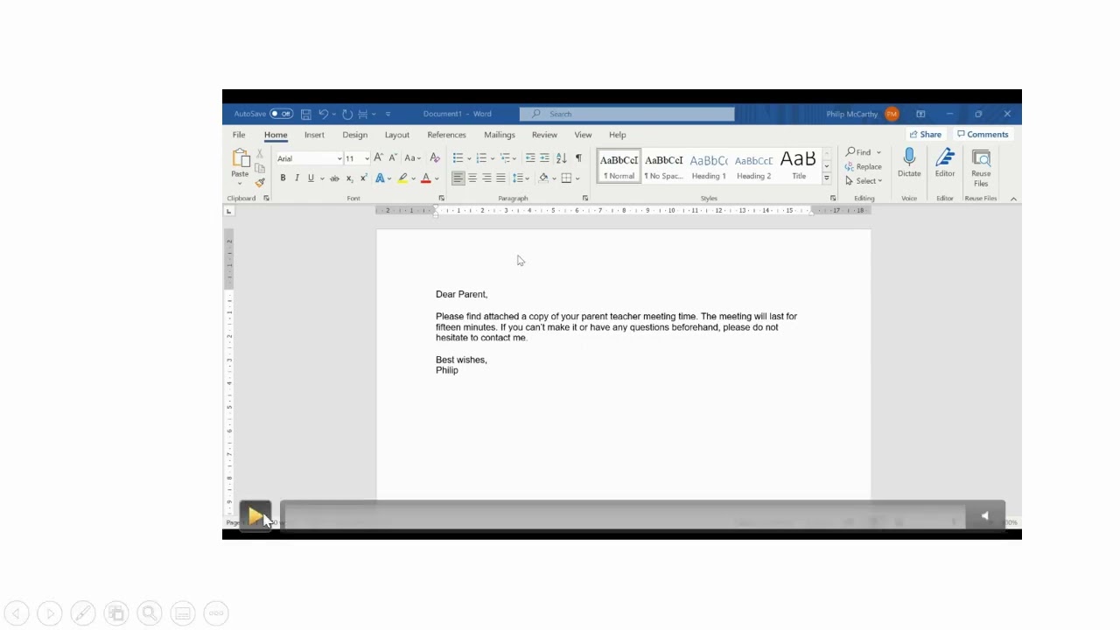Customize Quick Access Toolbar dropdown
Image resolution: width=1120 pixels, height=630 pixels.
388,115
